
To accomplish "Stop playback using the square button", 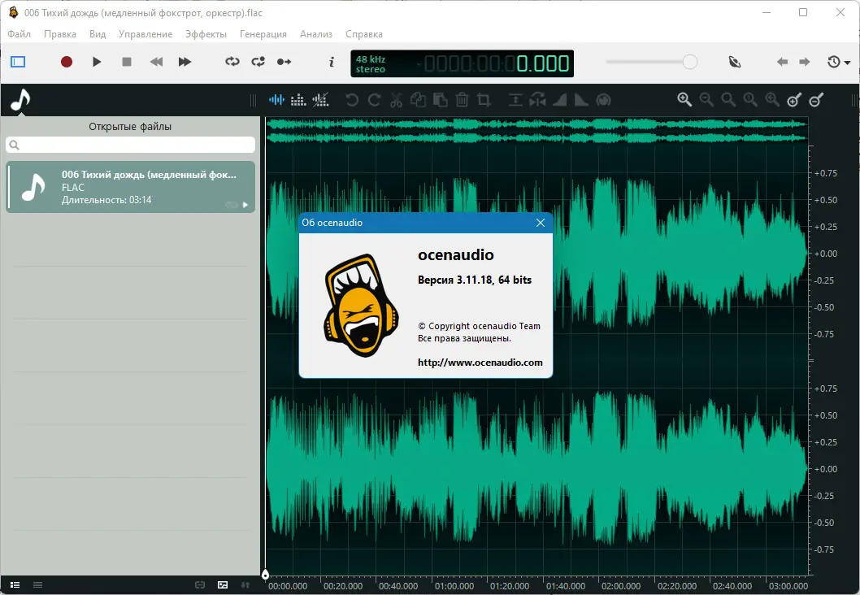I will 127,62.
